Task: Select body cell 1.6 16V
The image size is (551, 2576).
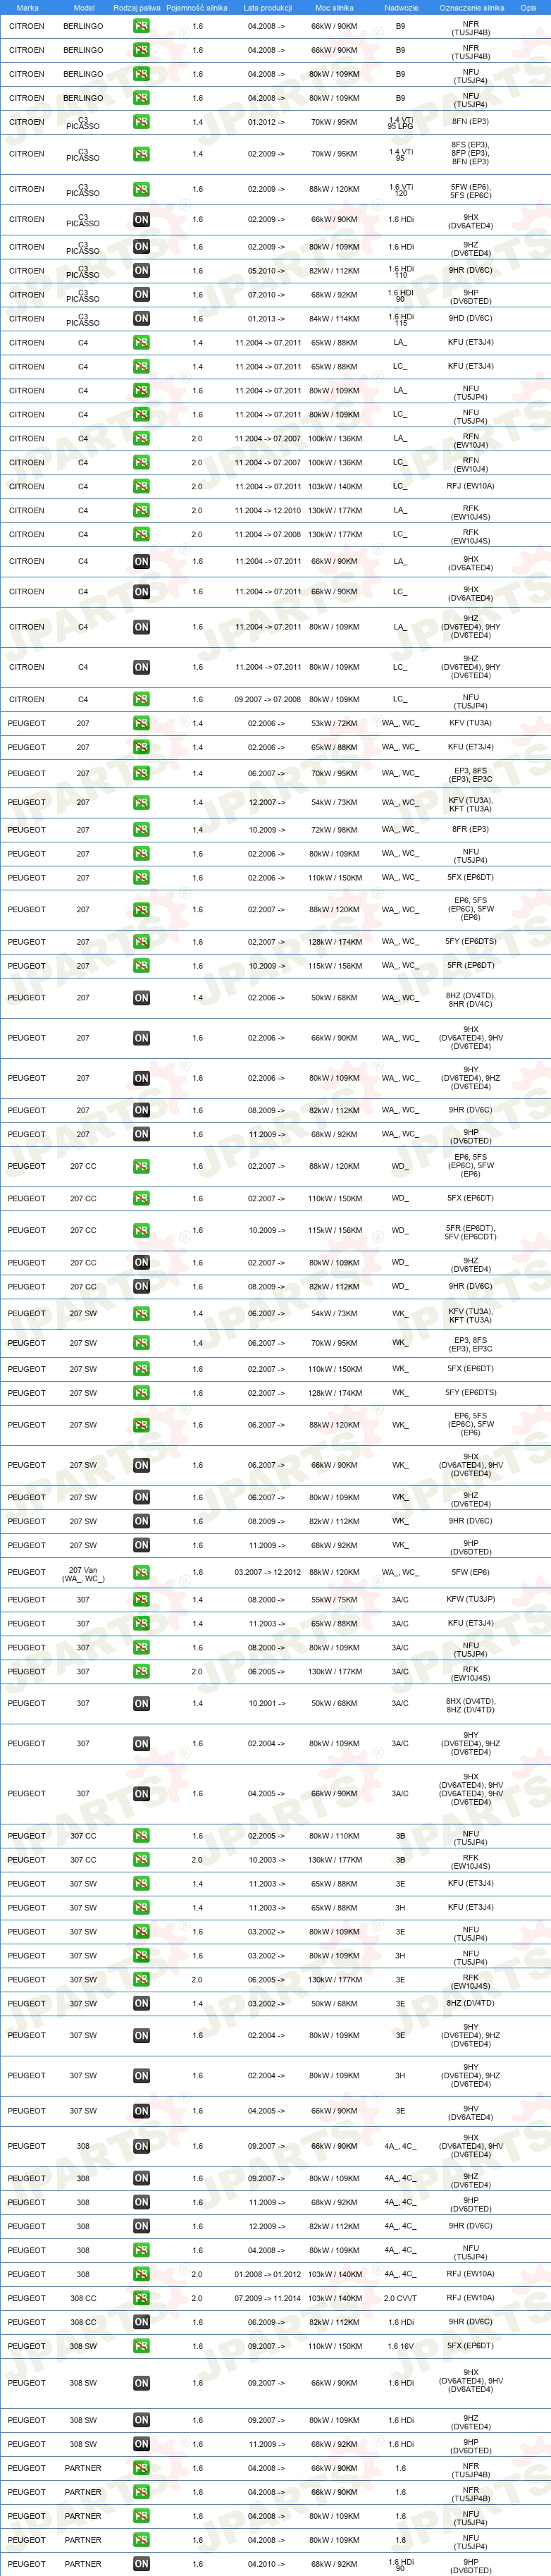Action: [400, 2347]
